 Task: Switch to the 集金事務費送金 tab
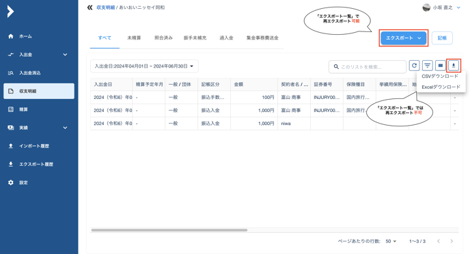tap(262, 38)
